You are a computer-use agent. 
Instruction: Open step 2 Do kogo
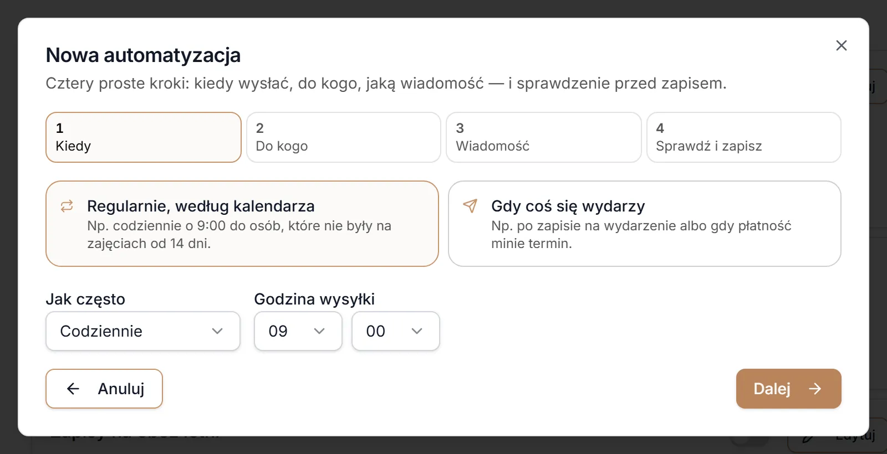coord(344,137)
